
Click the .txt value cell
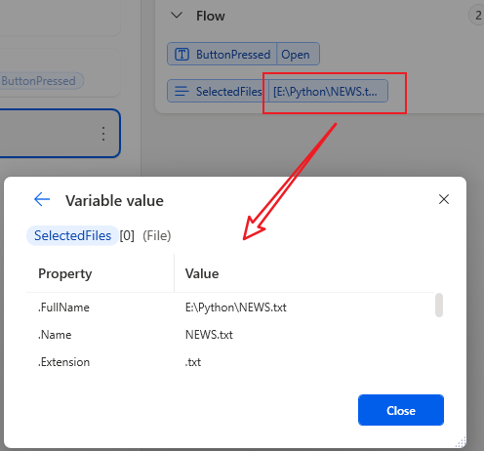(x=193, y=362)
